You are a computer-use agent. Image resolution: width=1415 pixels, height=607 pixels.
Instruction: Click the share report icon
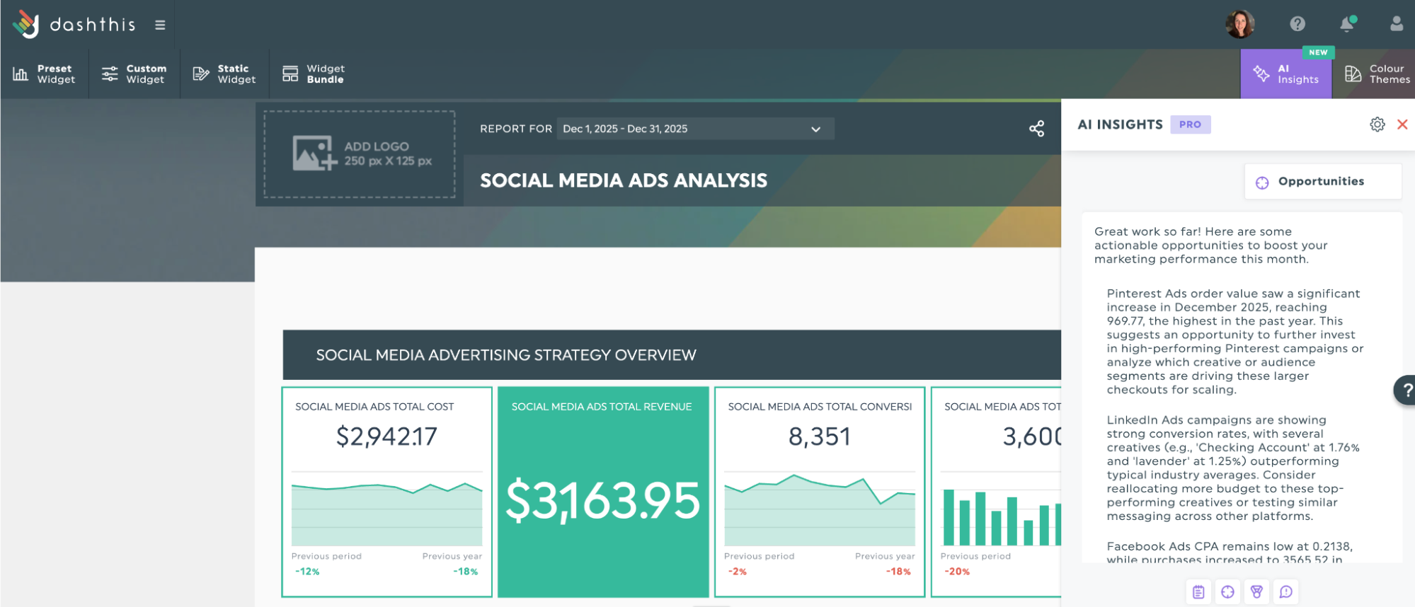pyautogui.click(x=1036, y=129)
